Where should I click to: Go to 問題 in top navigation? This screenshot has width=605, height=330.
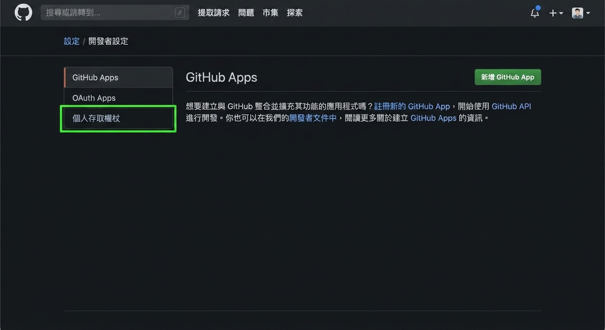pyautogui.click(x=246, y=13)
